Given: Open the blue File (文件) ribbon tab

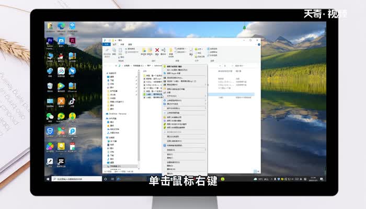Looking at the screenshot, I should pyautogui.click(x=107, y=44).
